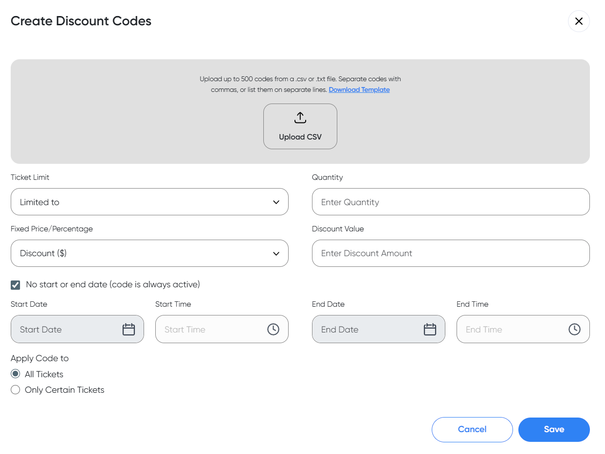This screenshot has width=605, height=454.
Task: Uncheck the no start or end date checkbox
Action: pyautogui.click(x=16, y=285)
